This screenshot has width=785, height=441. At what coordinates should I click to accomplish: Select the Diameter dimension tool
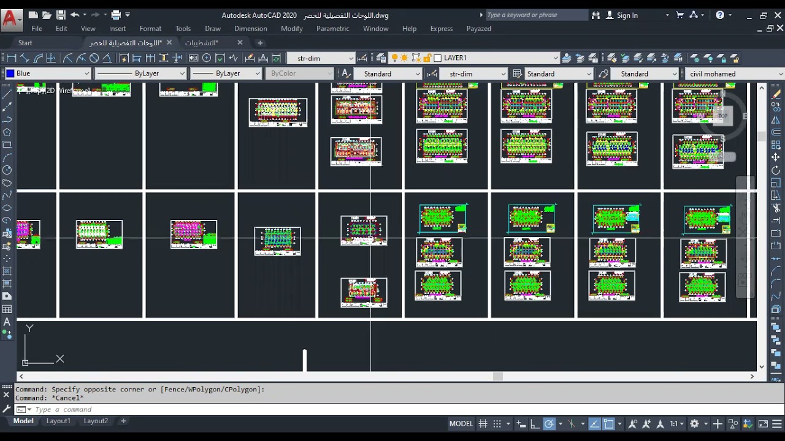[x=94, y=58]
